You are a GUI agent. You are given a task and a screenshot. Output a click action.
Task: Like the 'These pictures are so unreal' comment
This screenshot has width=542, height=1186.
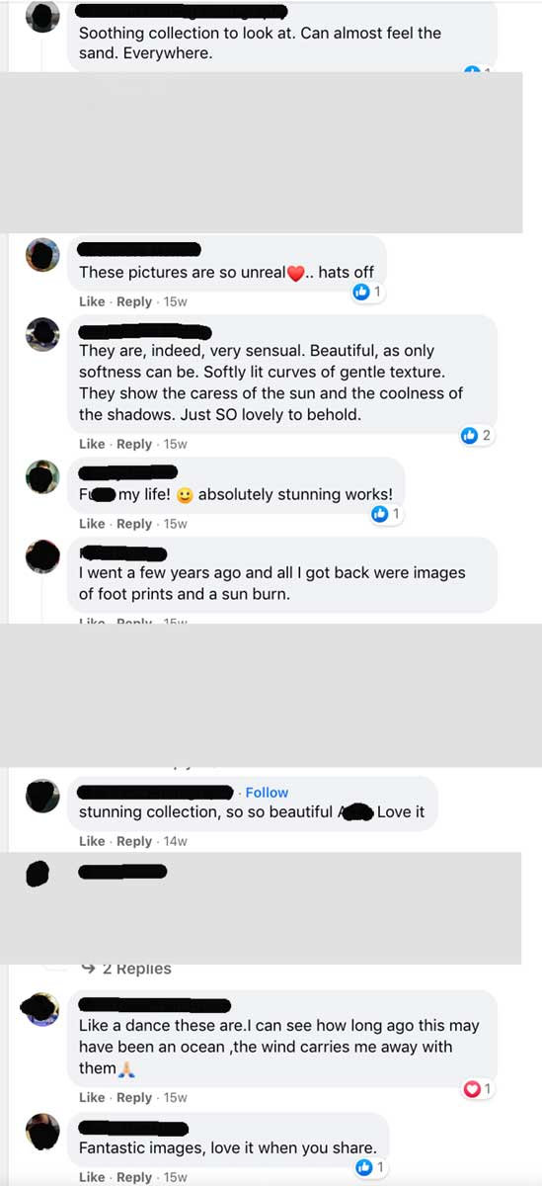(x=92, y=301)
